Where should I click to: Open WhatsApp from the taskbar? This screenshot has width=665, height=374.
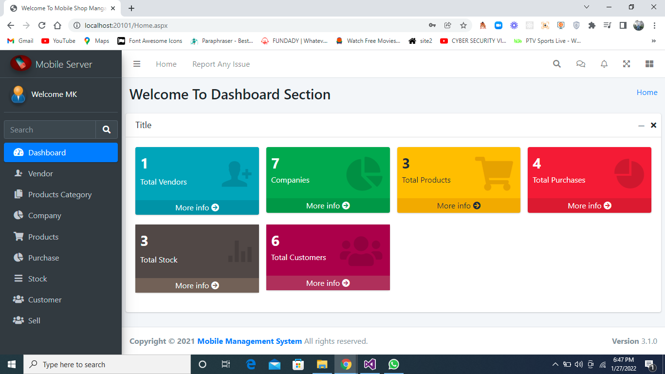(393, 364)
